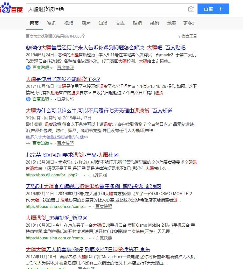
Task: Click the 百度一下 search button
Action: click(213, 9)
